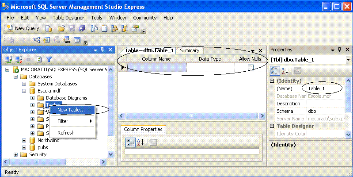The width and height of the screenshot is (353, 177).
Task: Edit the (Name) value Table_1
Action: tap(326, 88)
